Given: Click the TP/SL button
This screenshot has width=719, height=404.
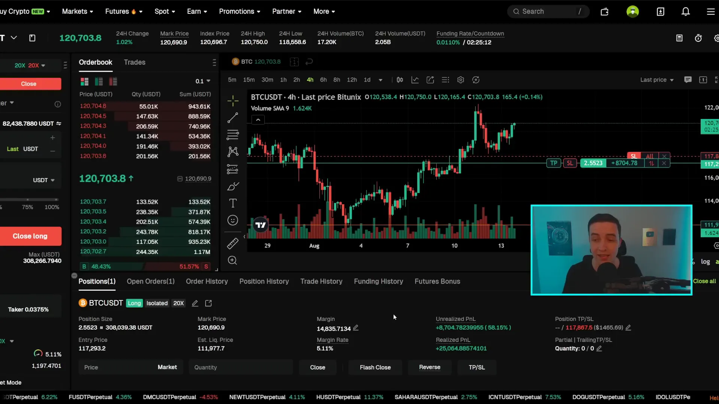Looking at the screenshot, I should point(477,367).
